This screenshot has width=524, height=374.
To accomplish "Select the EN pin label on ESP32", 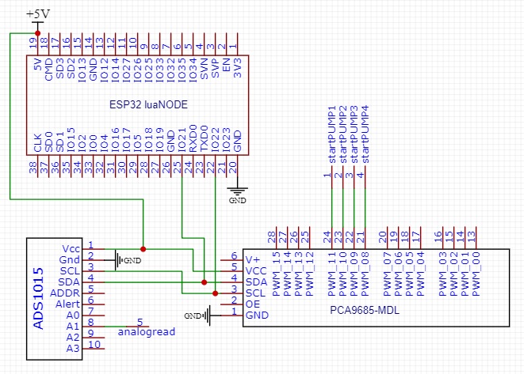I will click(x=226, y=65).
